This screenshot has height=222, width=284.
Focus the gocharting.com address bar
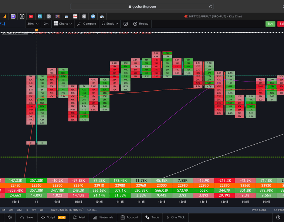[142, 7]
